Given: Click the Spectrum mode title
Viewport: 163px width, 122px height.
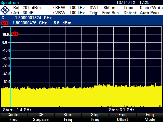Looking at the screenshot, I should pos(9,3).
